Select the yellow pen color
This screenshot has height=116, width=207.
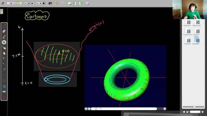pos(21,3)
